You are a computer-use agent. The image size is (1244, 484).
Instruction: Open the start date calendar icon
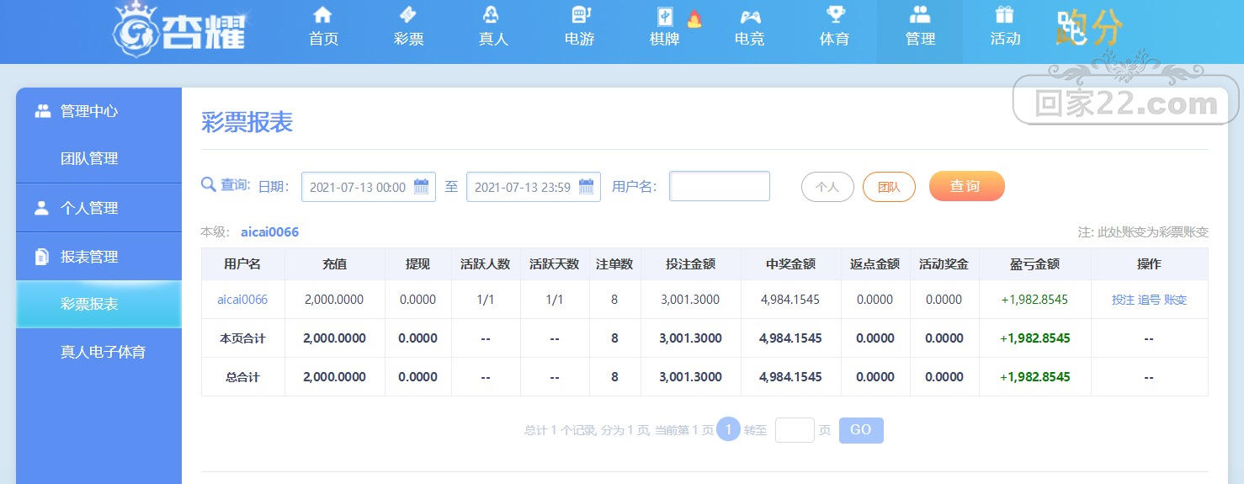pos(421,187)
